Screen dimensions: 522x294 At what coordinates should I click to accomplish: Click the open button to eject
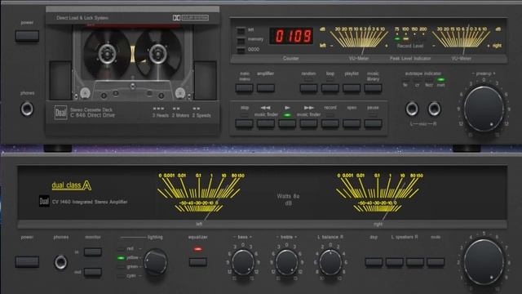pos(352,123)
